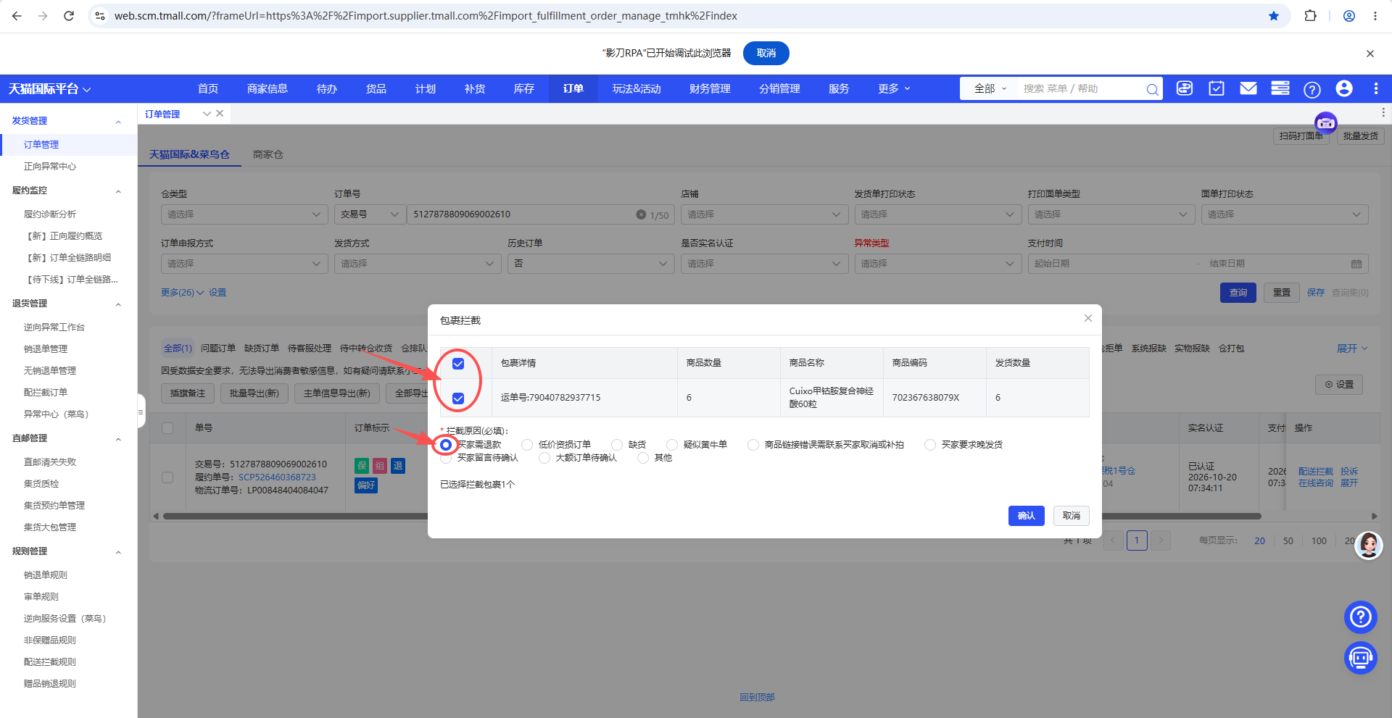Select the 买家要求晚发货 reason
1392x718 pixels.
tap(930, 445)
